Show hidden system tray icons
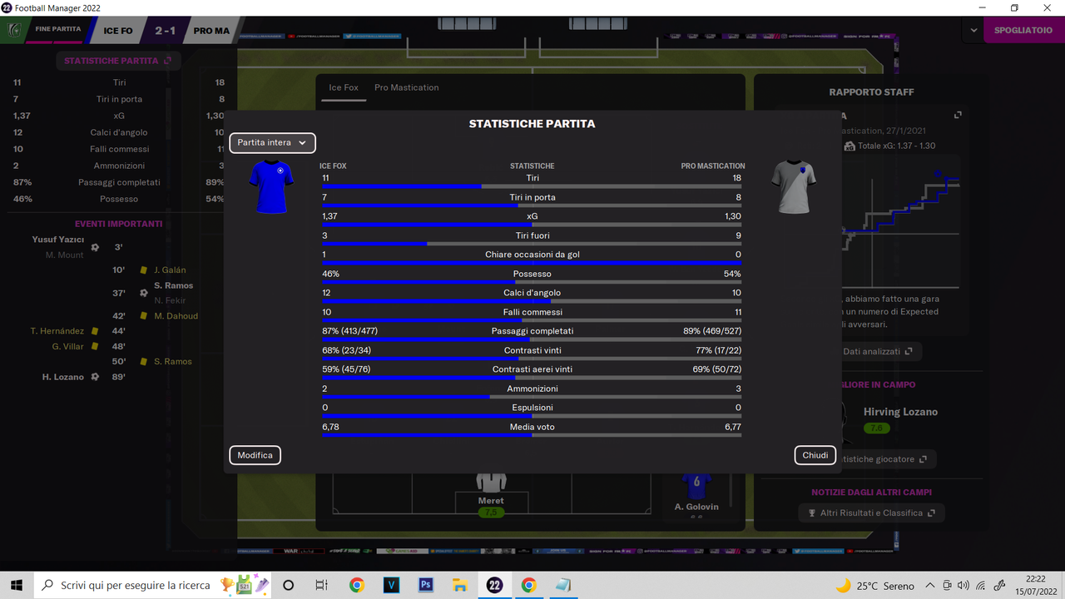The width and height of the screenshot is (1065, 599). point(929,586)
